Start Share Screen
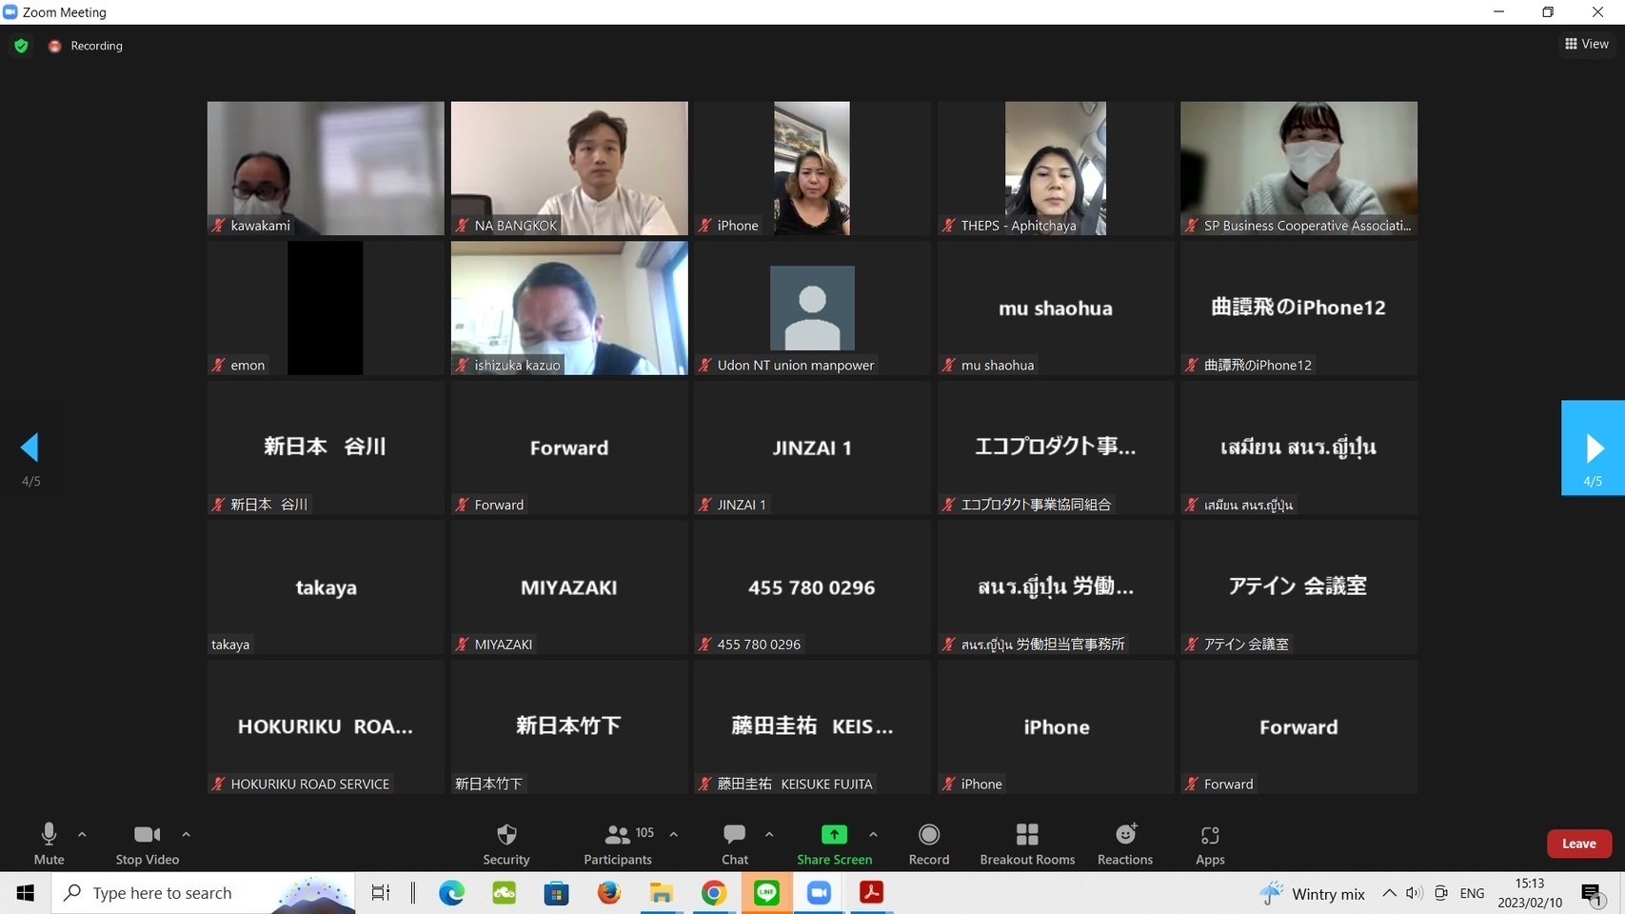The width and height of the screenshot is (1625, 914). [x=834, y=844]
